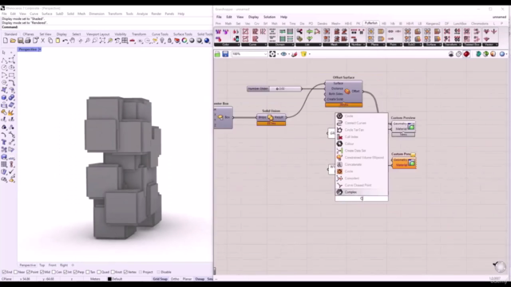Select the Pan hand tool in Rhino
Viewport: 511px width, 287px height.
pos(73,41)
